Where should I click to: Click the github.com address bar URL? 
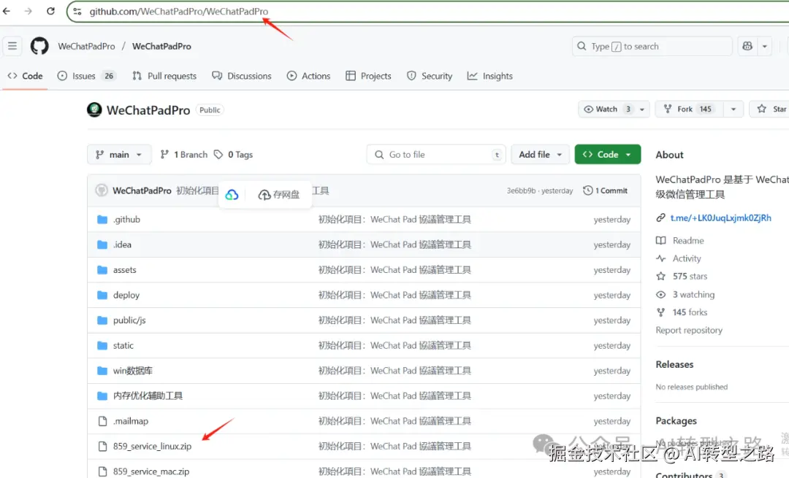(179, 11)
